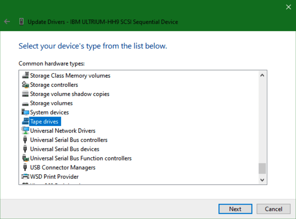The image size is (296, 219).
Task: Go back using the back arrow
Action: [7, 22]
